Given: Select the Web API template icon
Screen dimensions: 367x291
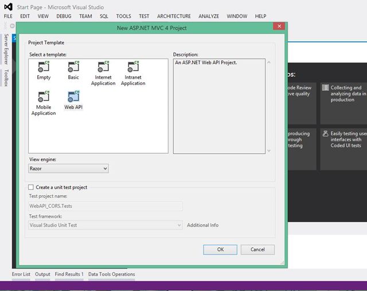Looking at the screenshot, I should coord(73,96).
